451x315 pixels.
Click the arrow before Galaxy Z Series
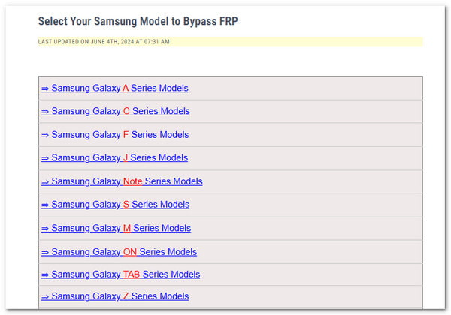45,297
